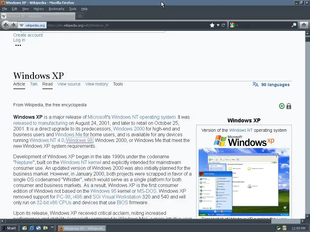Open the File menu
310x232 pixels.
[5, 9]
